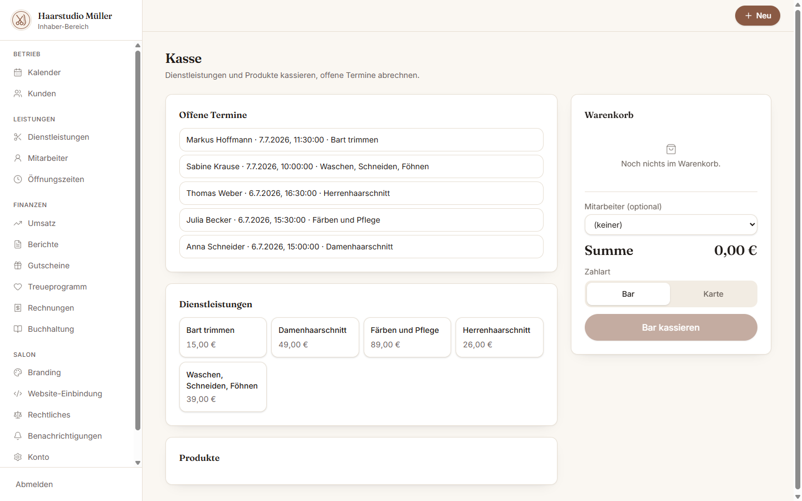Click the Berichte document icon
Viewport: 802px width, 501px height.
point(18,244)
